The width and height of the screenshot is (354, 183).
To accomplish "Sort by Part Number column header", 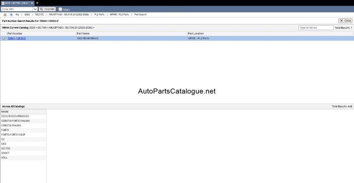I will [x=15, y=34].
